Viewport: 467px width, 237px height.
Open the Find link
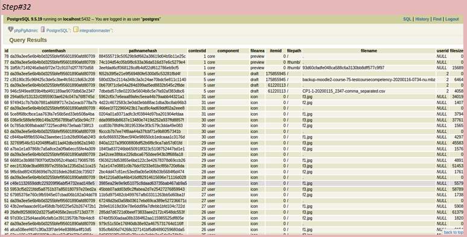[x=437, y=19]
